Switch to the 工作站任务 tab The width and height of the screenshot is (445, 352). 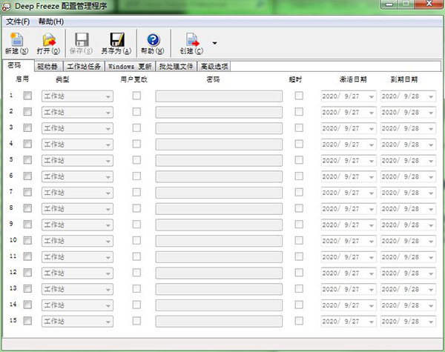pyautogui.click(x=84, y=67)
